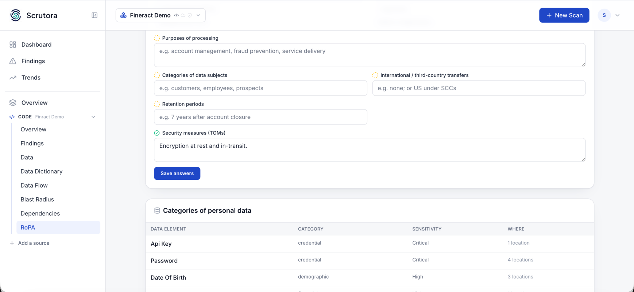Click the Fineract Demo project icon
Image resolution: width=634 pixels, height=292 pixels.
(x=123, y=15)
